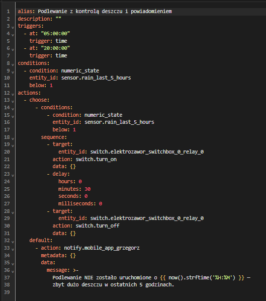Click 'zbyt dużo deszczu w ostatnich 5 godzinach.' text
The width and height of the screenshot is (266, 301).
click(x=113, y=284)
